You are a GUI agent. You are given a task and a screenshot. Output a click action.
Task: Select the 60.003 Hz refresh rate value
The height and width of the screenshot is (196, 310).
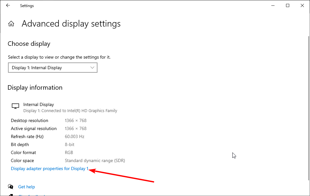(74, 136)
